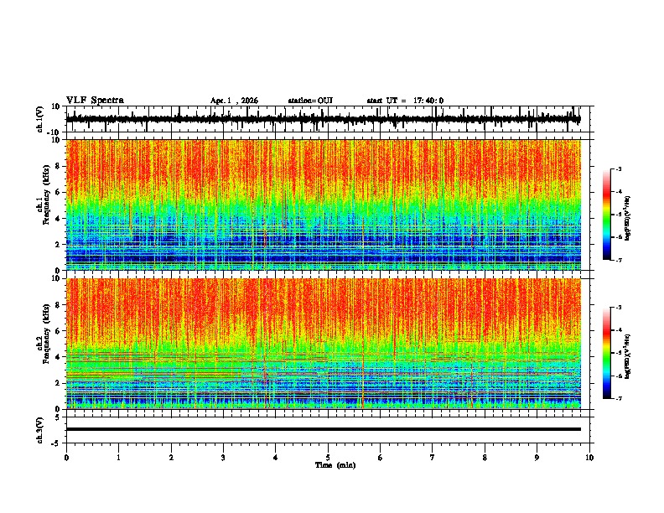Click the ch.2 frequency axis "8" tick label
The width and height of the screenshot is (664, 513).
[58, 305]
